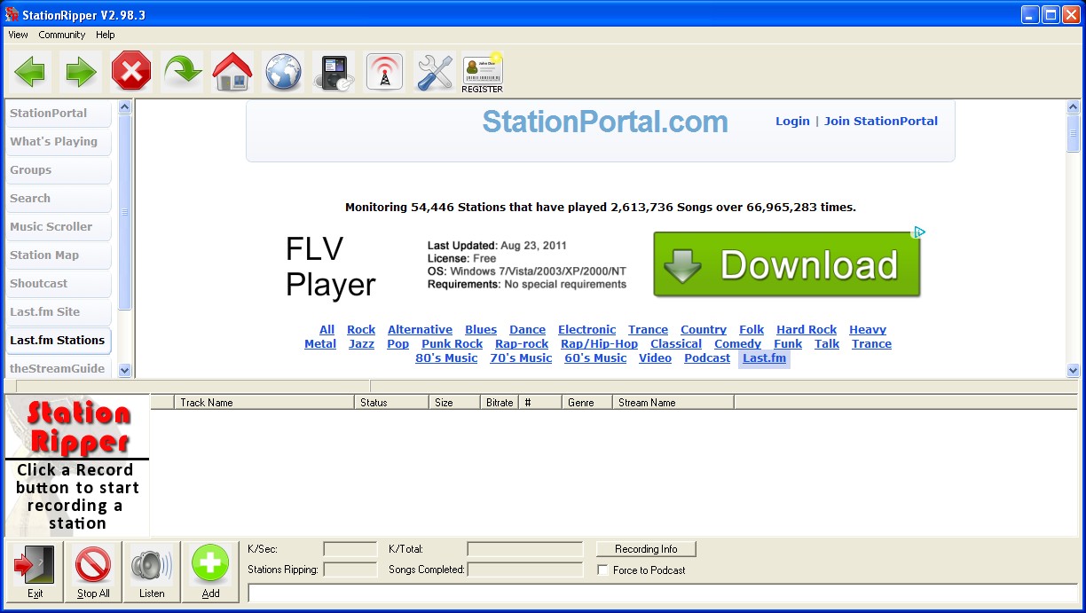Select the Jazz genre link
1086x613 pixels.
point(361,344)
